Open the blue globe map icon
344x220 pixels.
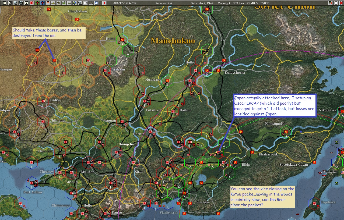75,3
